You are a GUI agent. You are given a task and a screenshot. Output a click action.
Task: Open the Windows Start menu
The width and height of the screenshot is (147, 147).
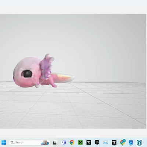4,143
